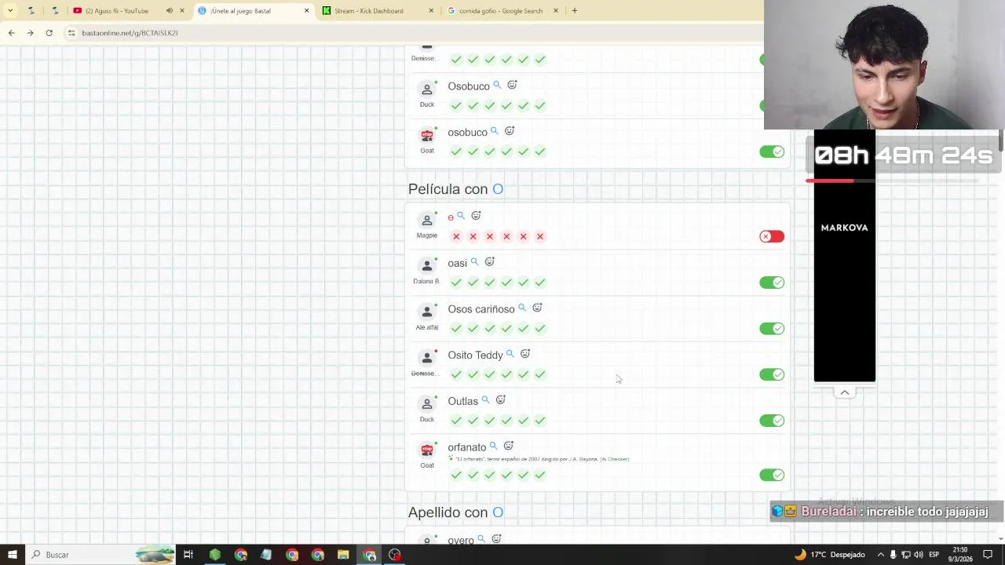
Task: Show hidden system tray icons chevron
Action: [880, 555]
